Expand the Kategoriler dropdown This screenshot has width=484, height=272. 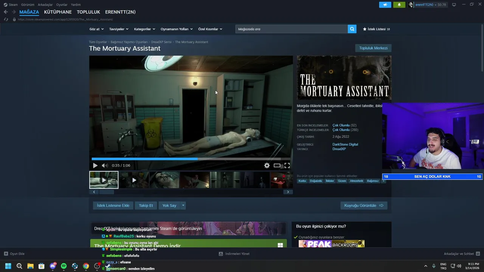coord(144,29)
